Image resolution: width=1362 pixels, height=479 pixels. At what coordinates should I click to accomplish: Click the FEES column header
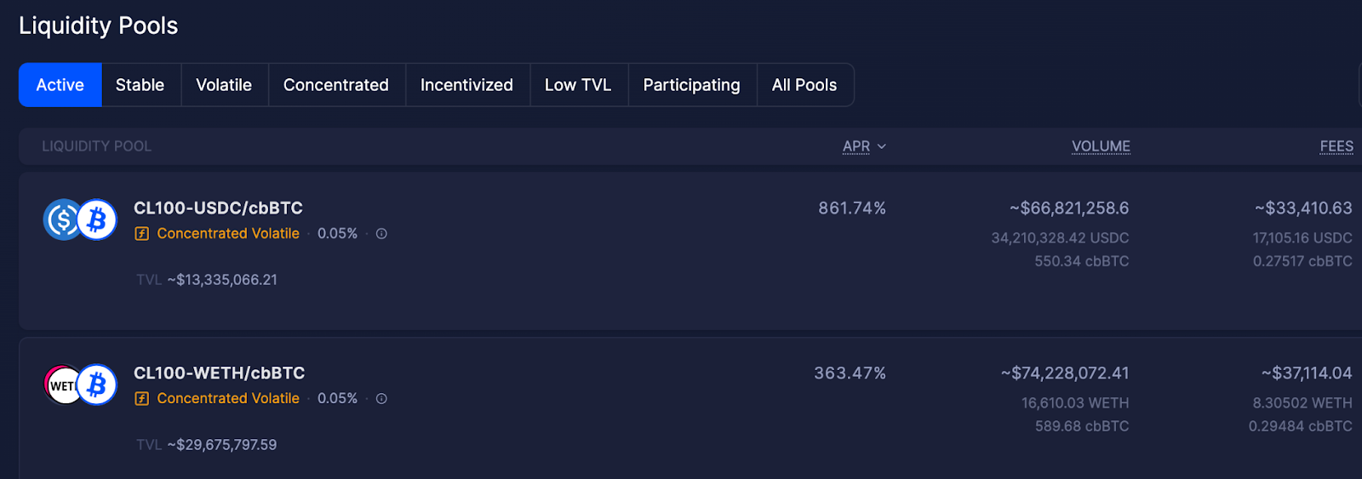1336,146
